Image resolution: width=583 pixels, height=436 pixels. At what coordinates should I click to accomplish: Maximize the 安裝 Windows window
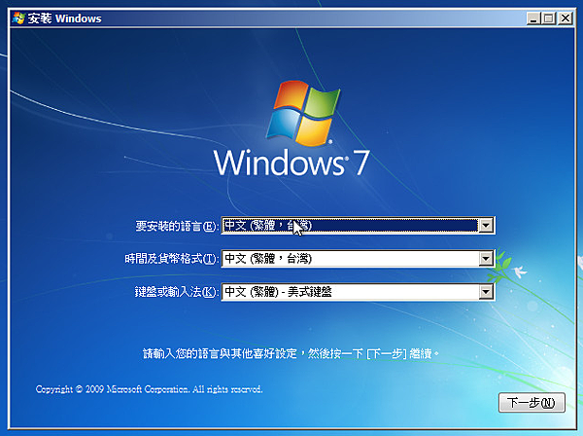[x=549, y=18]
